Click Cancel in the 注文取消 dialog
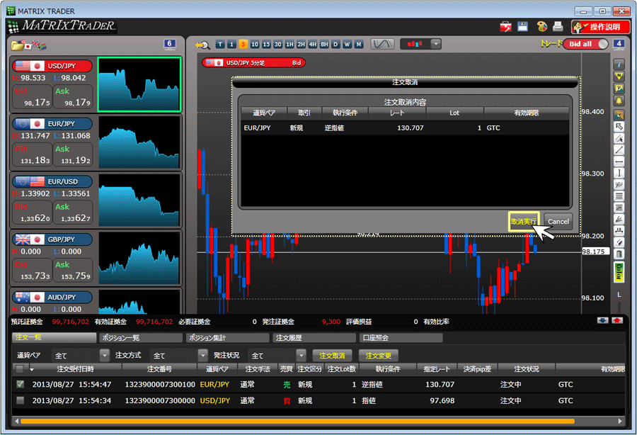Image resolution: width=637 pixels, height=435 pixels. point(558,222)
